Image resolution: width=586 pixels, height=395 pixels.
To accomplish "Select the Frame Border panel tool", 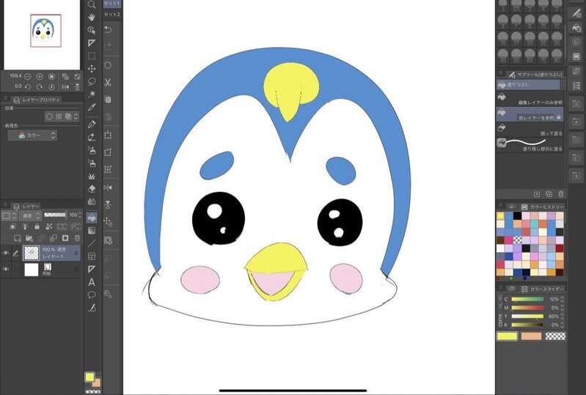I will point(92,256).
